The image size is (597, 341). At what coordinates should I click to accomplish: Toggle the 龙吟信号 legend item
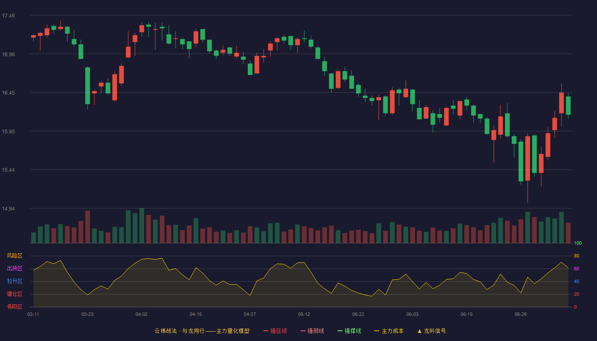coord(432,331)
